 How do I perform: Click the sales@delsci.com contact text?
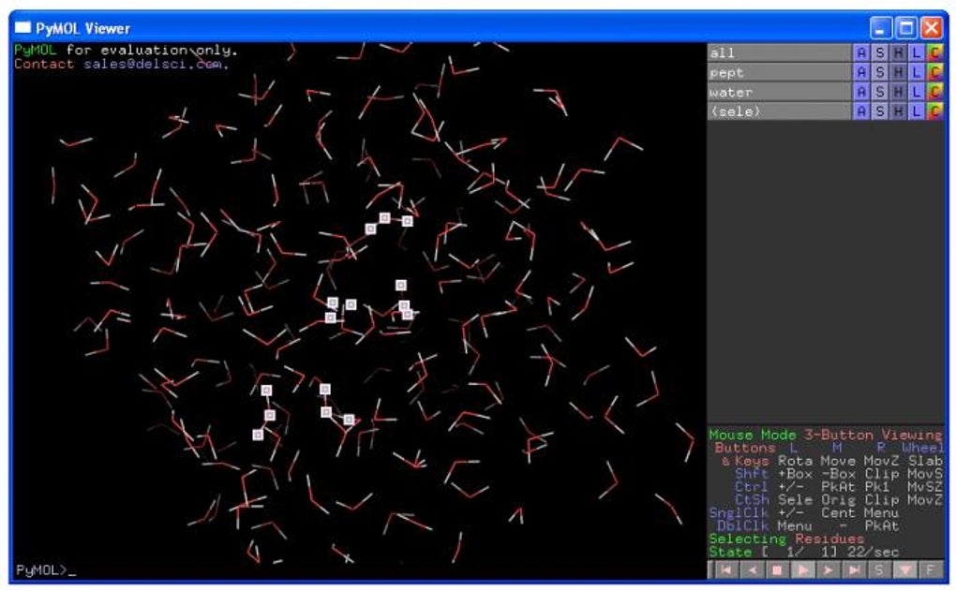tap(157, 64)
